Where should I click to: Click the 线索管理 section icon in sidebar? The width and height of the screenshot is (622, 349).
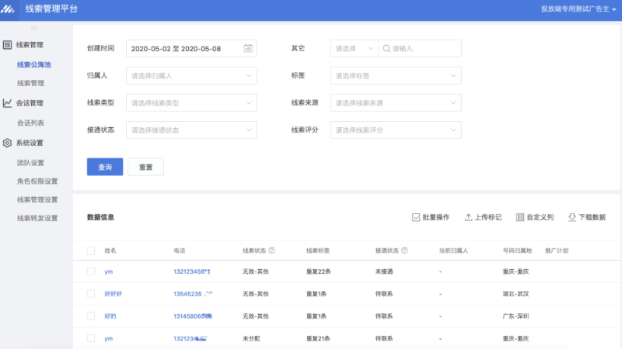click(x=7, y=45)
